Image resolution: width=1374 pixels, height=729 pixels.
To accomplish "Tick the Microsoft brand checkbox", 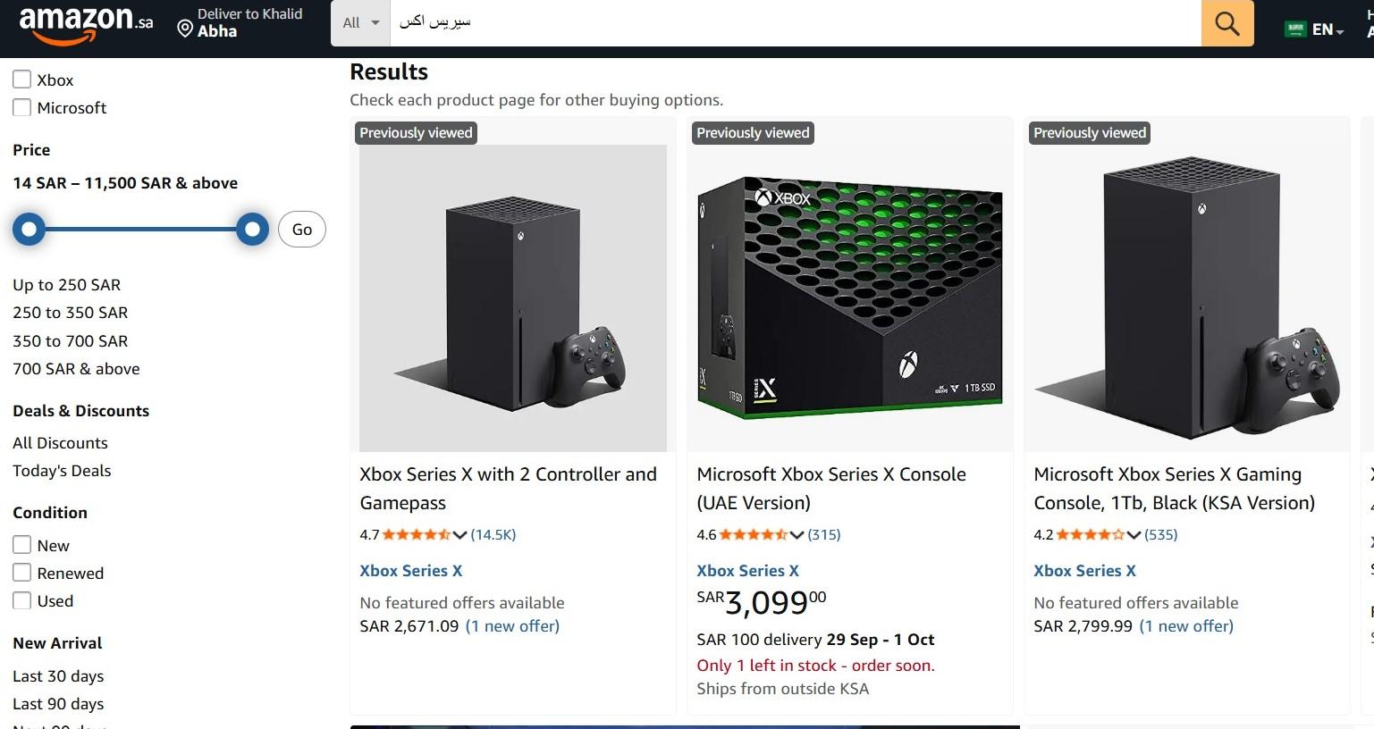I will (x=22, y=108).
